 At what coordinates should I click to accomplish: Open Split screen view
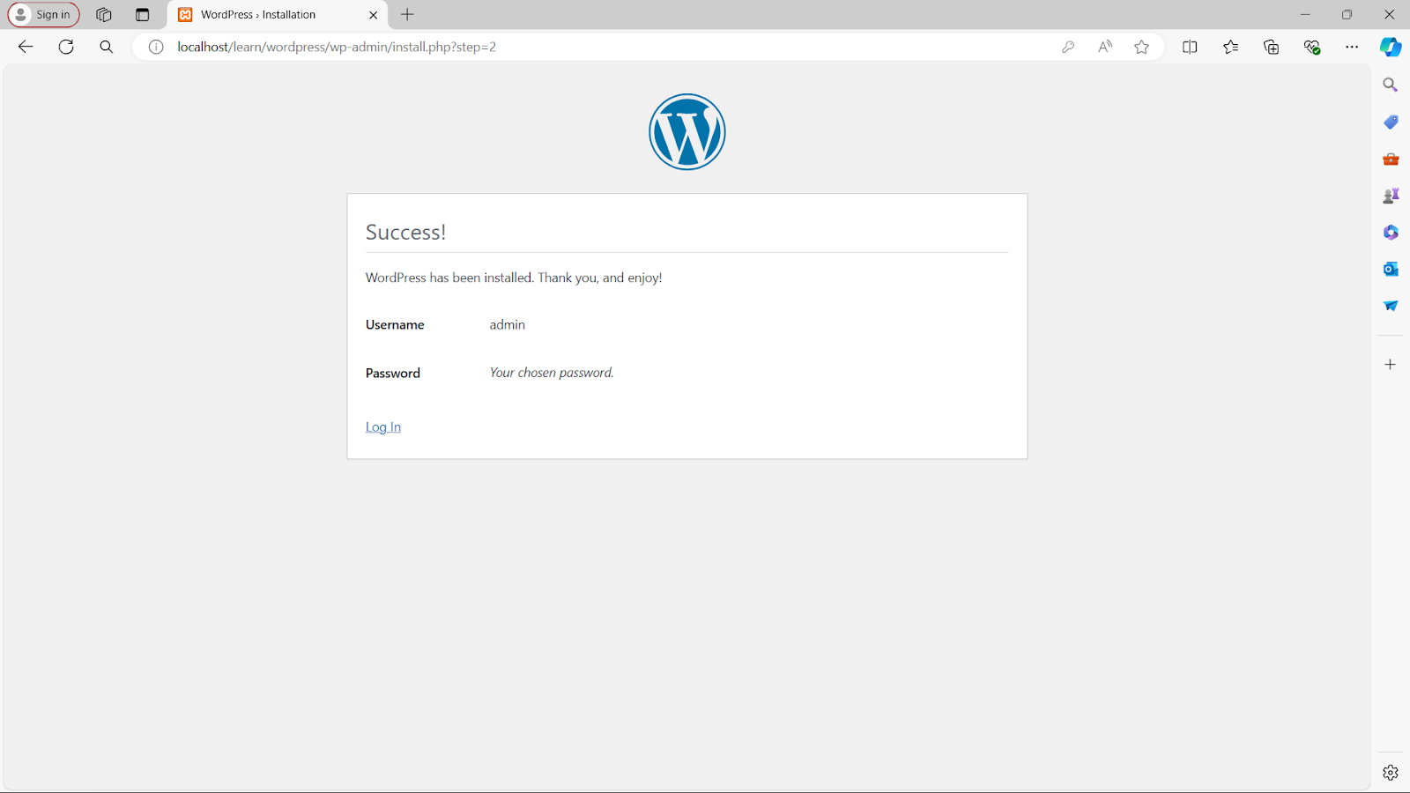pyautogui.click(x=1190, y=47)
